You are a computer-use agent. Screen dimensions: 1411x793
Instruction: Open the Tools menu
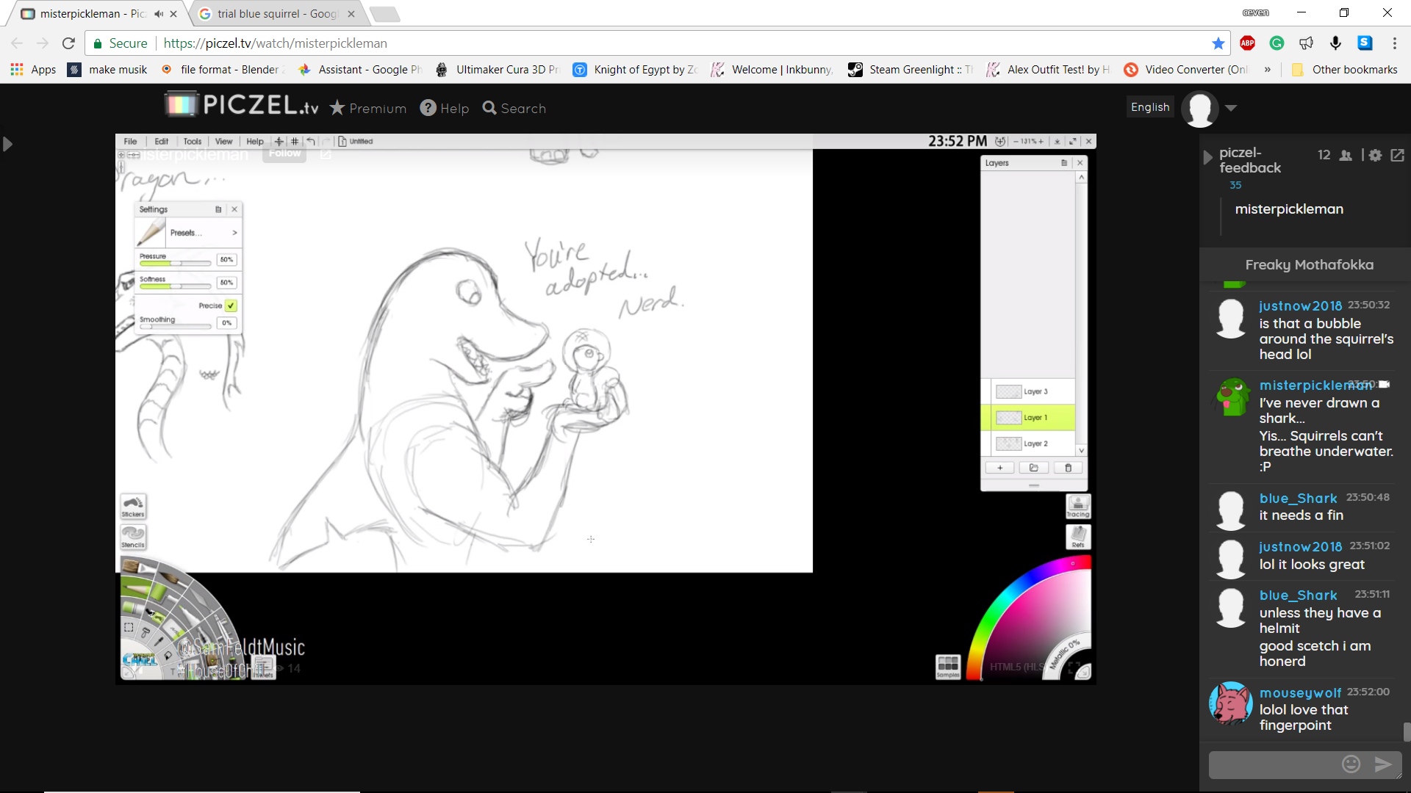coord(192,141)
